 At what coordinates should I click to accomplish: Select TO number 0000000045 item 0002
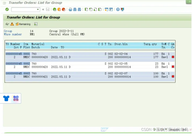[x=18, y=64]
